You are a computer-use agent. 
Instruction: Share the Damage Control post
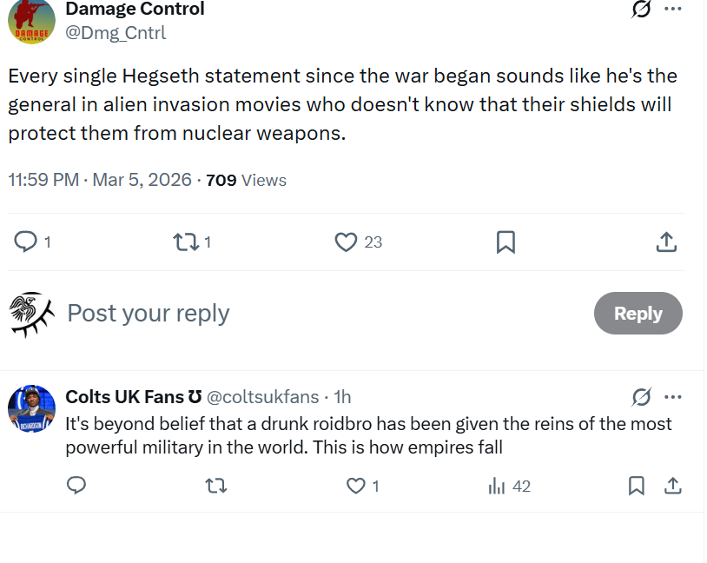click(x=666, y=242)
